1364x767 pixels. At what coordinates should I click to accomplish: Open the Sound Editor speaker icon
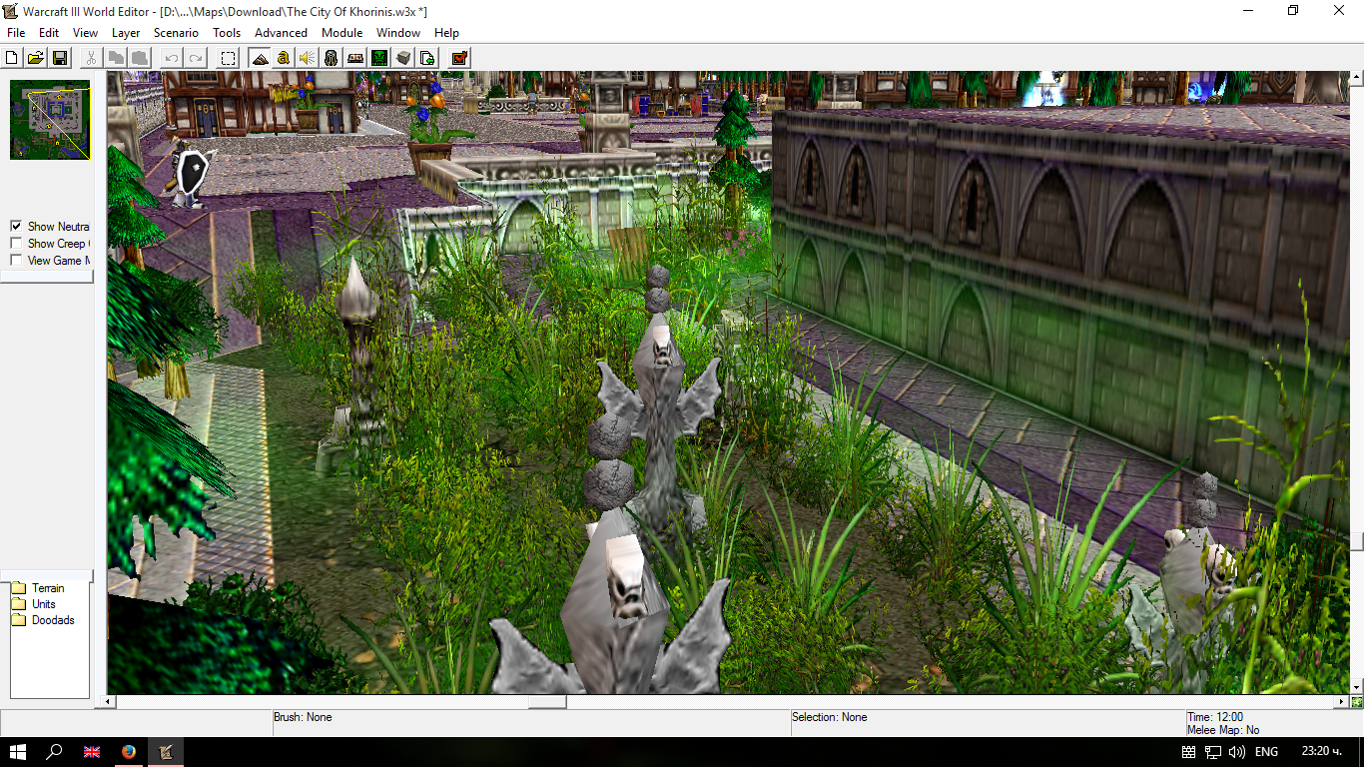click(308, 58)
